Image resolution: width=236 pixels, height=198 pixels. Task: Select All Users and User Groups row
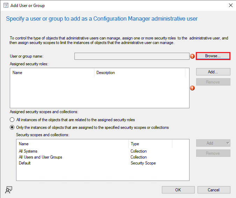[x=103, y=157]
